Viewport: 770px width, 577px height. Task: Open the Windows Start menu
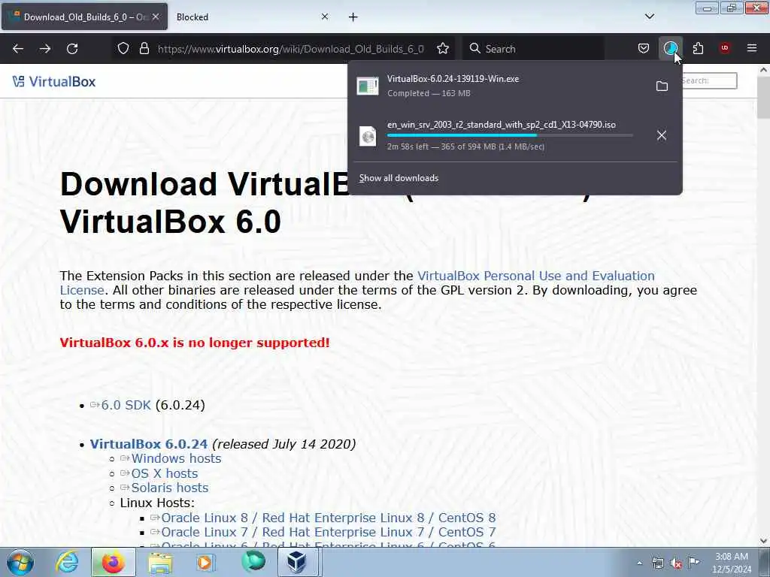tap(20, 562)
